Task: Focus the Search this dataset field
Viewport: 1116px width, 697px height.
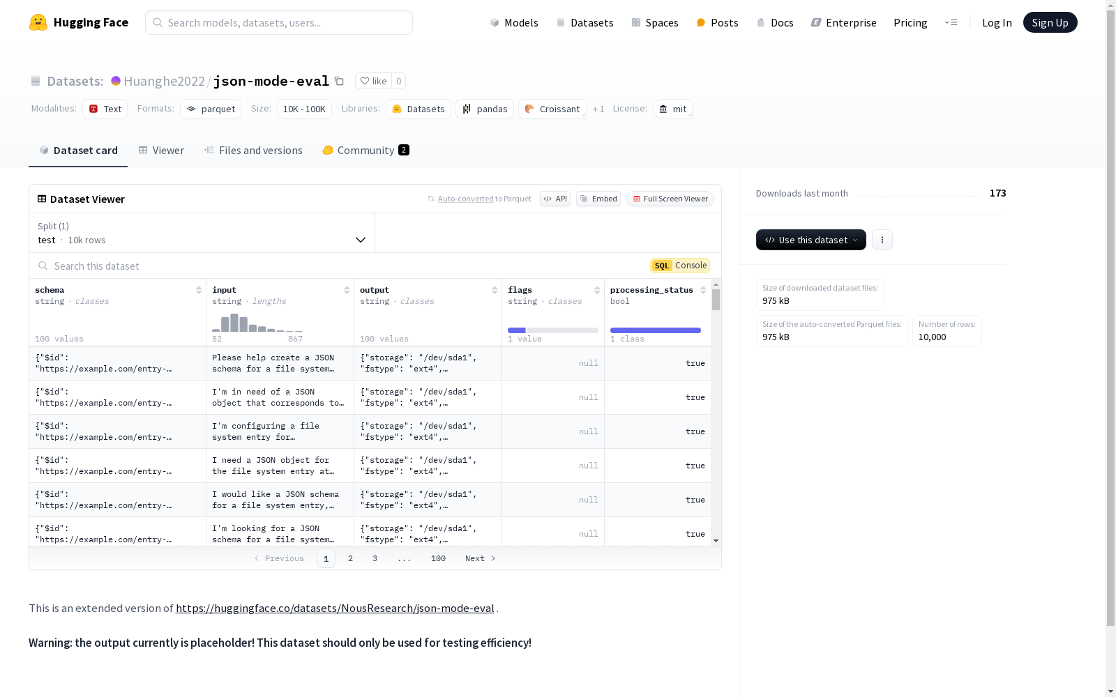Action: pos(340,266)
